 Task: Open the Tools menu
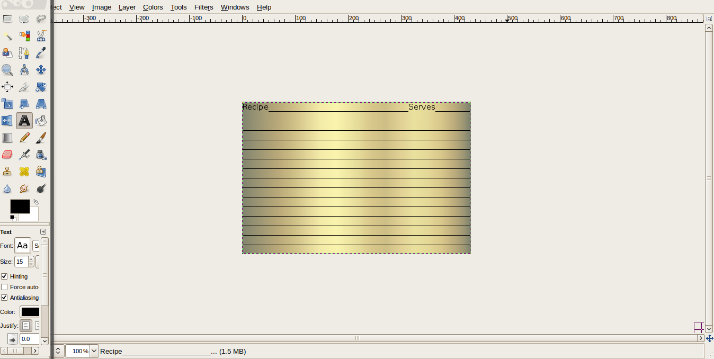[x=178, y=7]
